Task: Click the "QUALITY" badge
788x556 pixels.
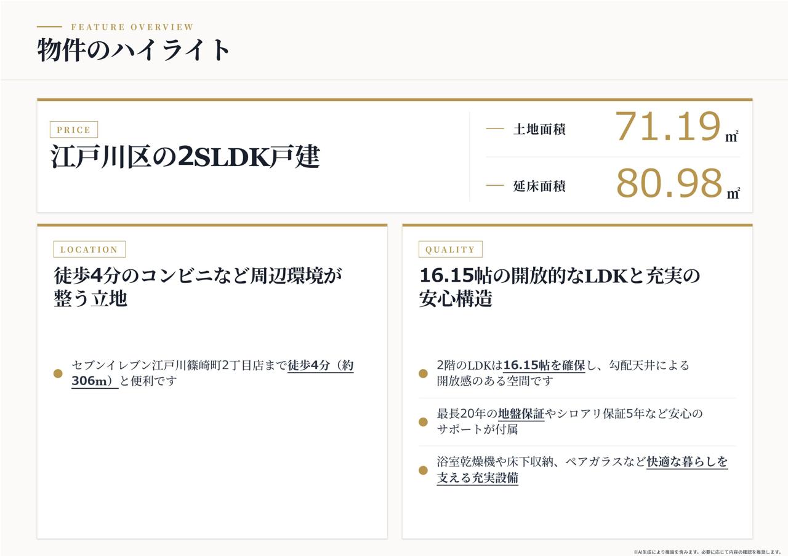Action: click(x=450, y=249)
